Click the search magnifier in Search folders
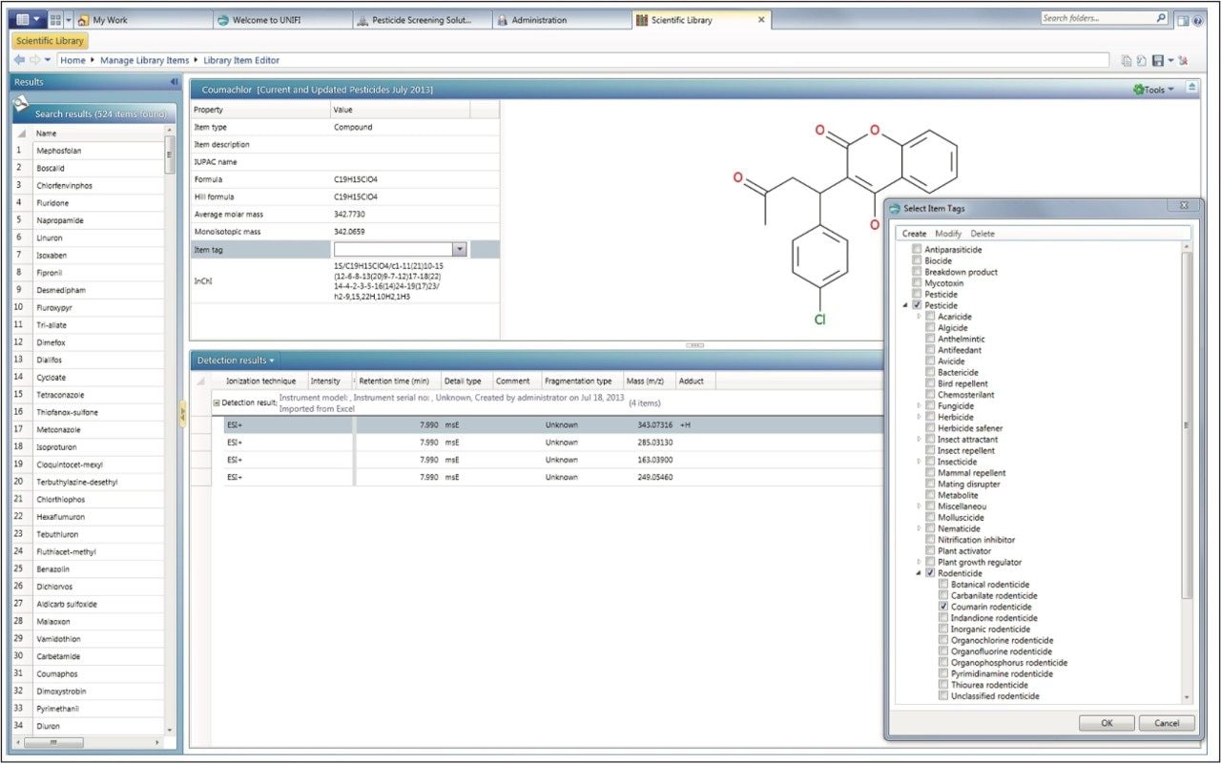The height and width of the screenshot is (764, 1221). coord(1160,18)
